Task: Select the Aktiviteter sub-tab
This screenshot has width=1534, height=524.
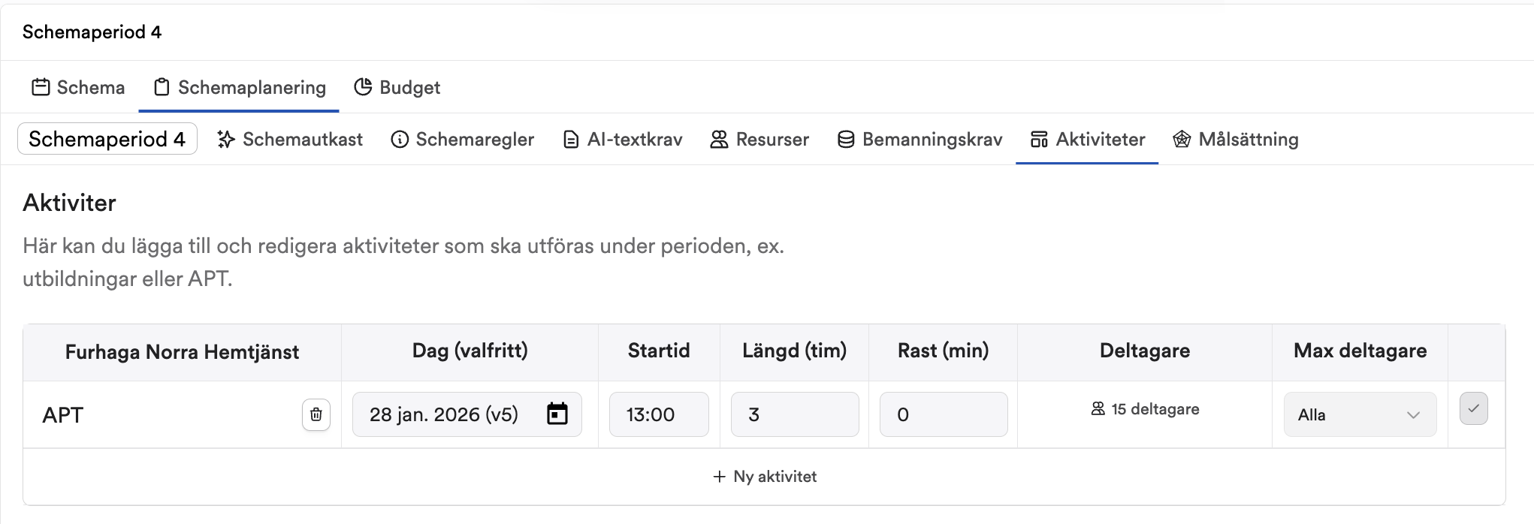Action: coord(1088,139)
